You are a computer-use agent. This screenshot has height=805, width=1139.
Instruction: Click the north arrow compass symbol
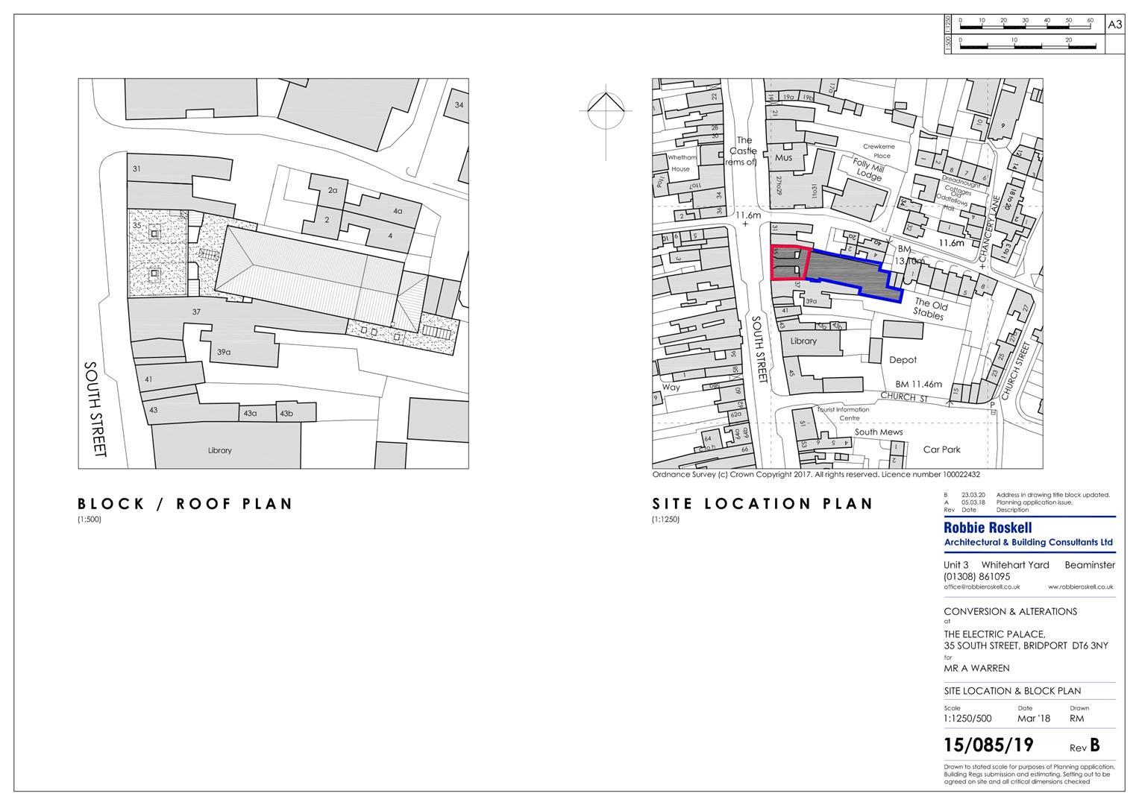(604, 113)
